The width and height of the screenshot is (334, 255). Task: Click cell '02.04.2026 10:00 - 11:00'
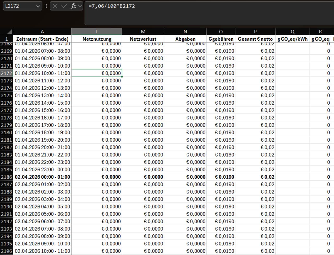[x=42, y=251]
